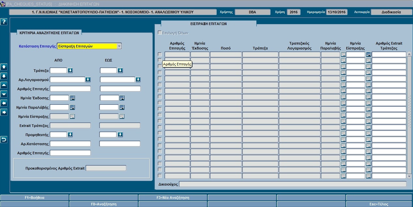Open calendar for Ημ/νία Έκδοσης ΑΠΟ
The height and width of the screenshot is (207, 413).
coord(72,98)
